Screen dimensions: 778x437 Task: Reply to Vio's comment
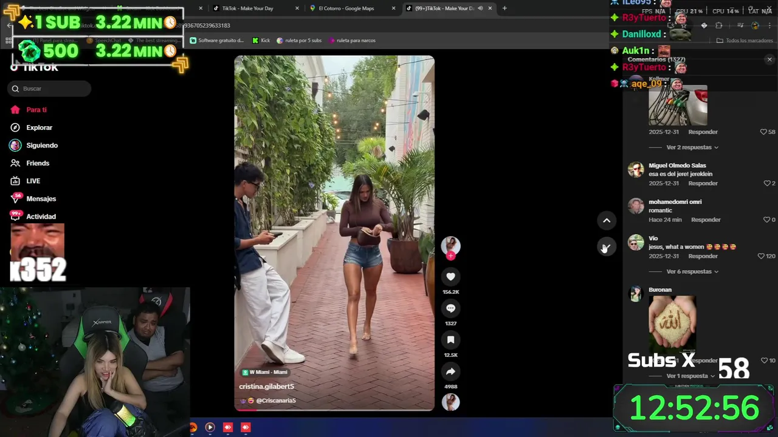[703, 256]
